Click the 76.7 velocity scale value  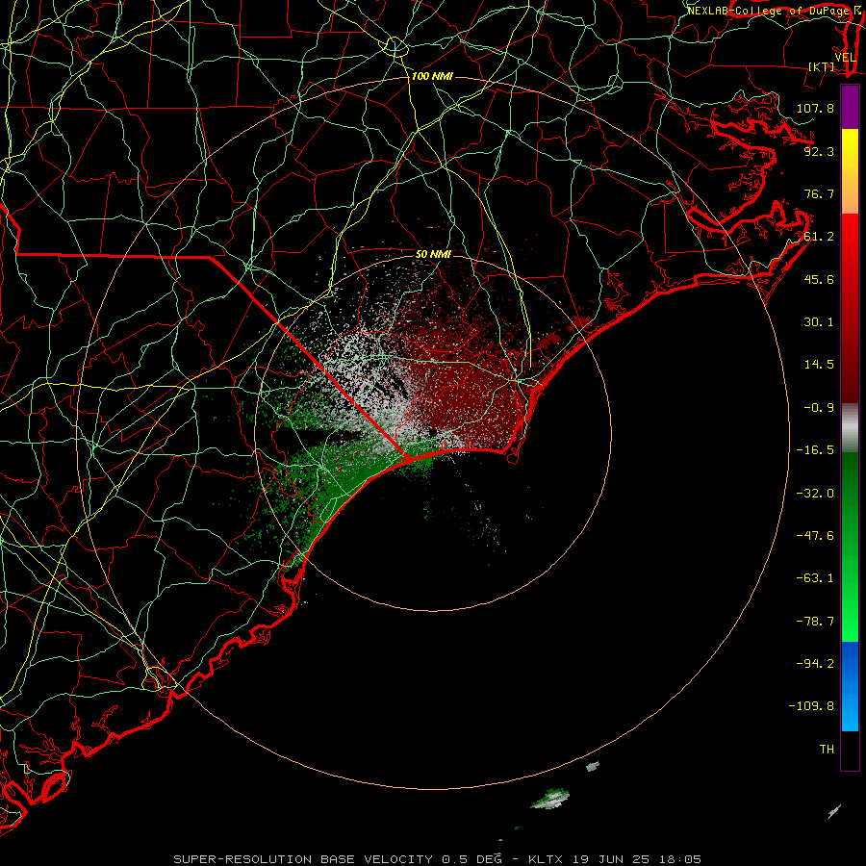point(819,193)
